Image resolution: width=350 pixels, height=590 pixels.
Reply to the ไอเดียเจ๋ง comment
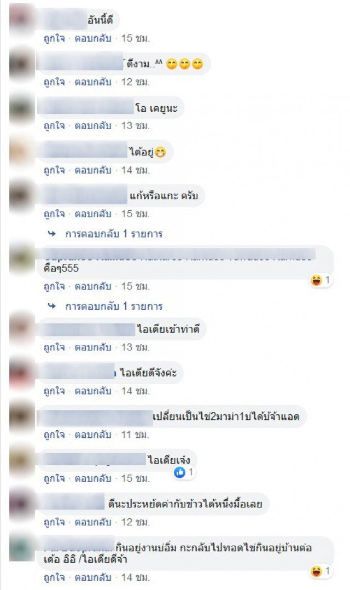[93, 478]
